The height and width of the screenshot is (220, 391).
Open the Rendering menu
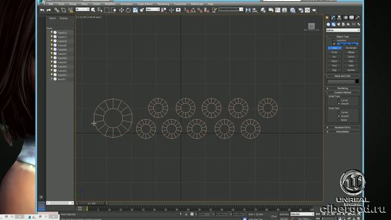click(163, 4)
